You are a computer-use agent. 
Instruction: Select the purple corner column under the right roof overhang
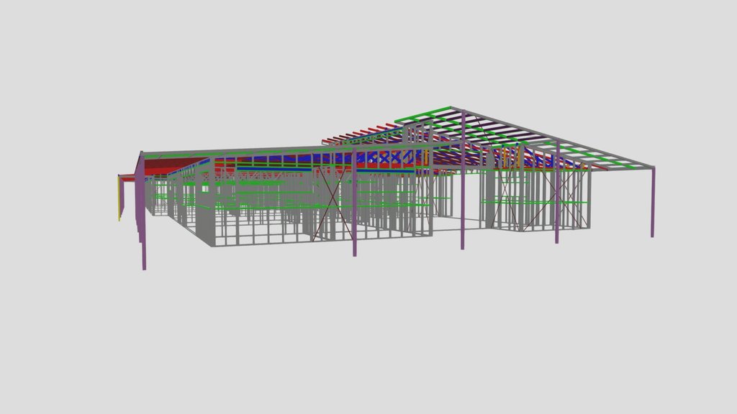[652, 202]
